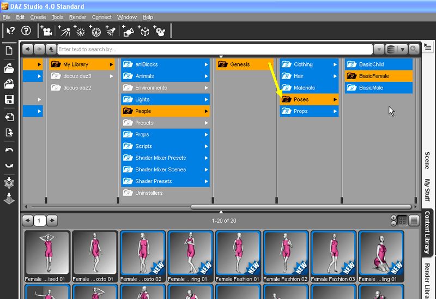This screenshot has height=299, width=436.
Task: Save the scene with floppy disk icon
Action: 9,99
